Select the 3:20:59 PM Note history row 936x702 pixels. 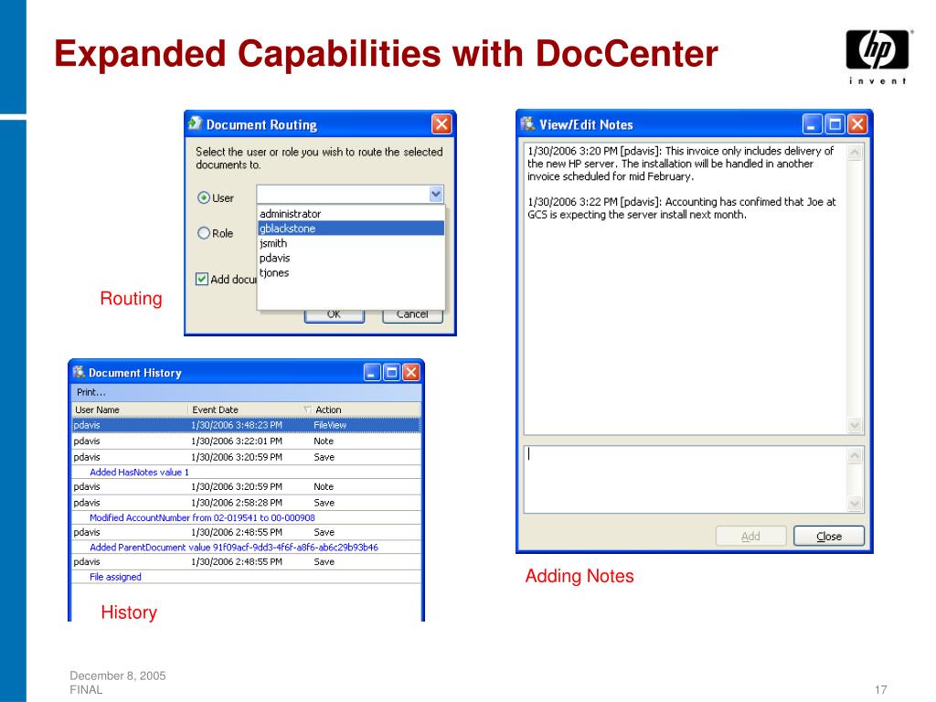(x=247, y=487)
